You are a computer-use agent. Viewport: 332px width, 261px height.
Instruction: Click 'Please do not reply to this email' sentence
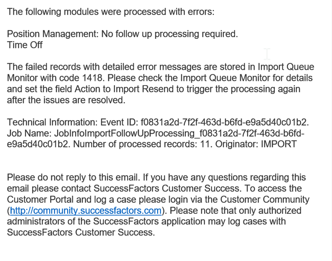click(x=73, y=177)
